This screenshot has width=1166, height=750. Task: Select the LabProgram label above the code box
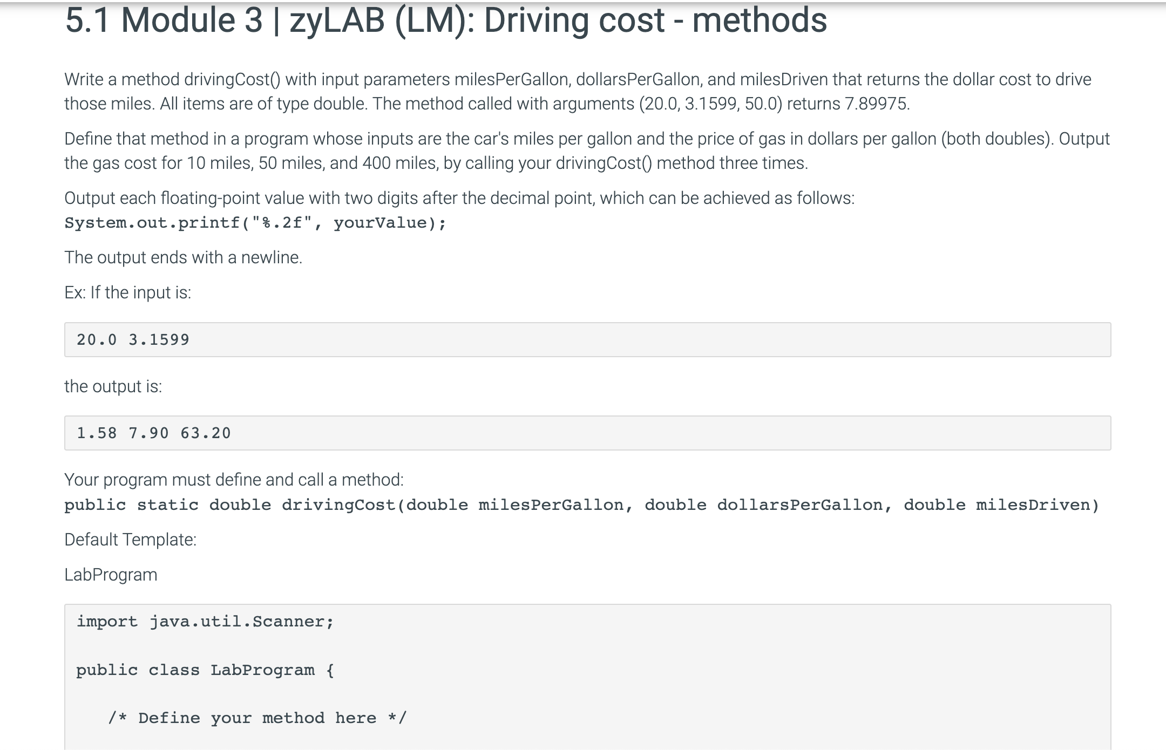(110, 574)
